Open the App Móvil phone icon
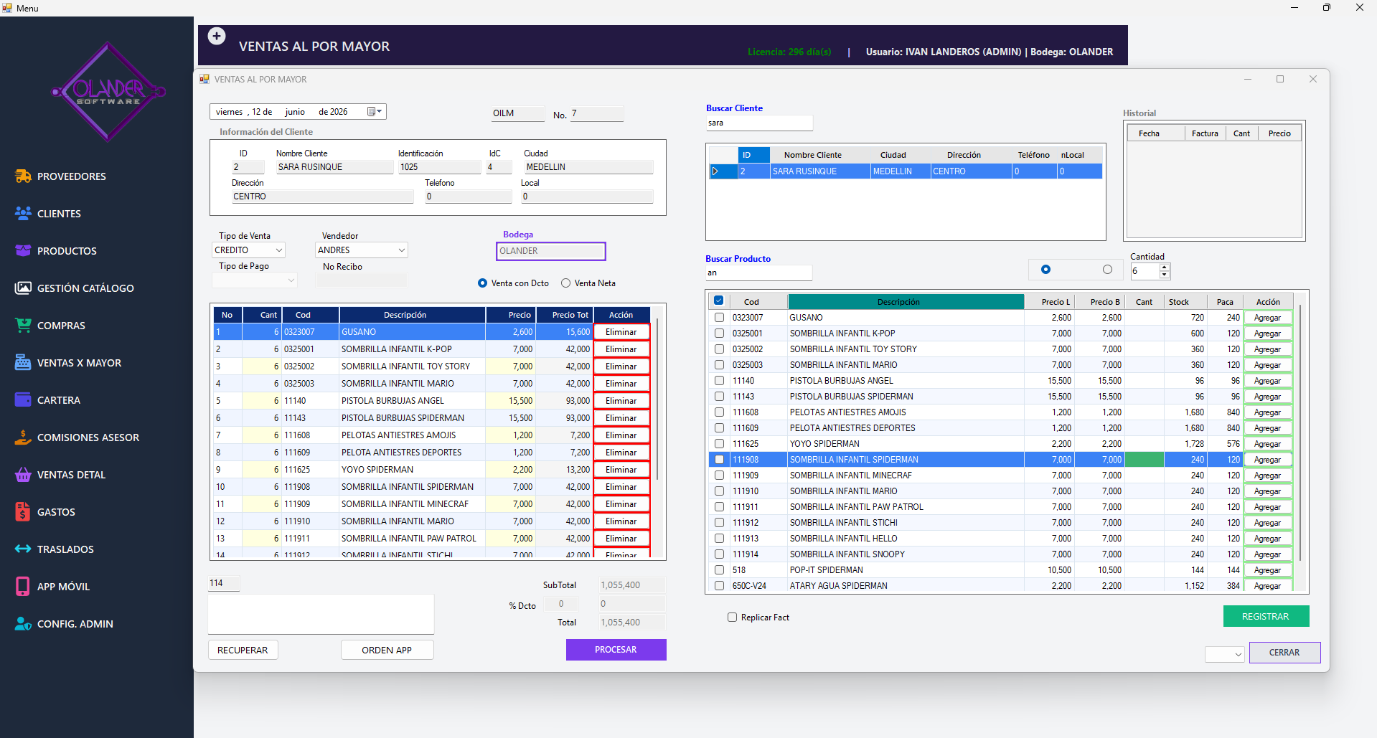Screen dimensions: 1377x738 (x=23, y=587)
